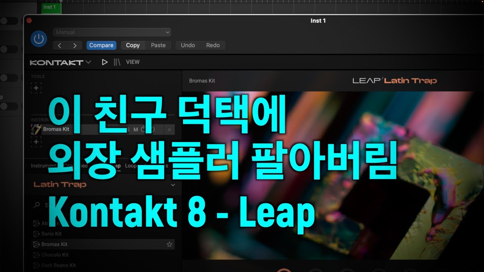This screenshot has width=484, height=272.
Task: Click the Bromas Kit header title
Action: coord(202,80)
